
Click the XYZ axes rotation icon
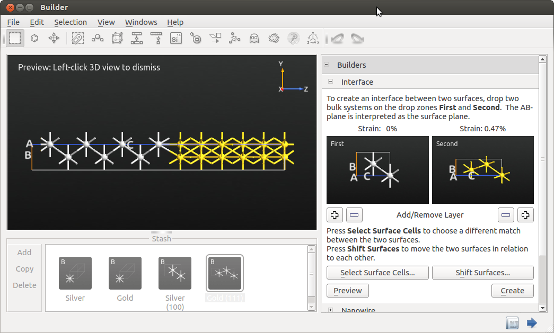313,38
